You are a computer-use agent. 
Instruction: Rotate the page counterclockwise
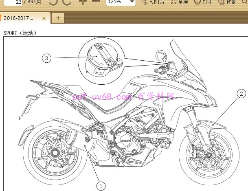(x=53, y=2)
